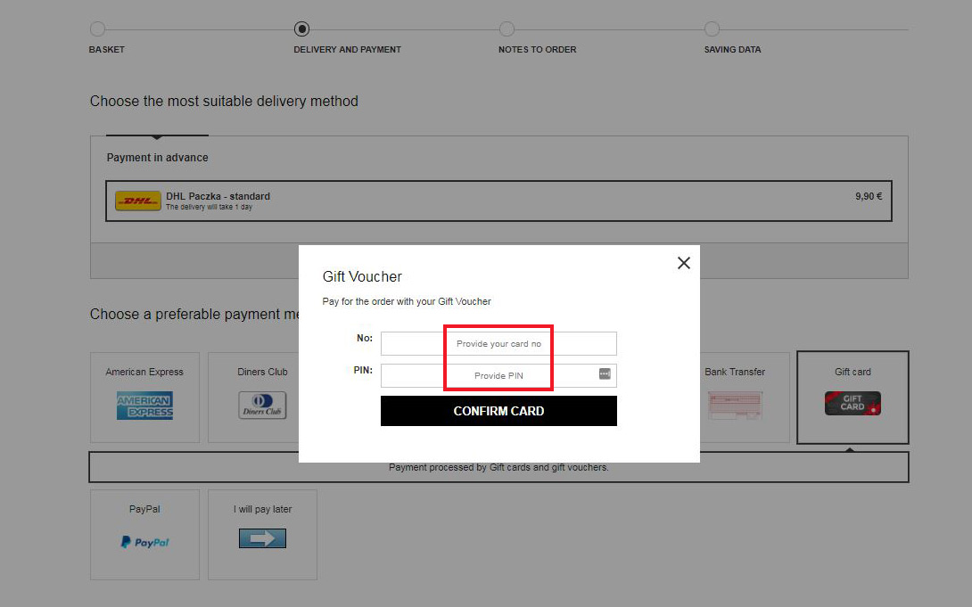Select the Delivery and Payment step circle
This screenshot has width=972, height=607.
[x=301, y=29]
